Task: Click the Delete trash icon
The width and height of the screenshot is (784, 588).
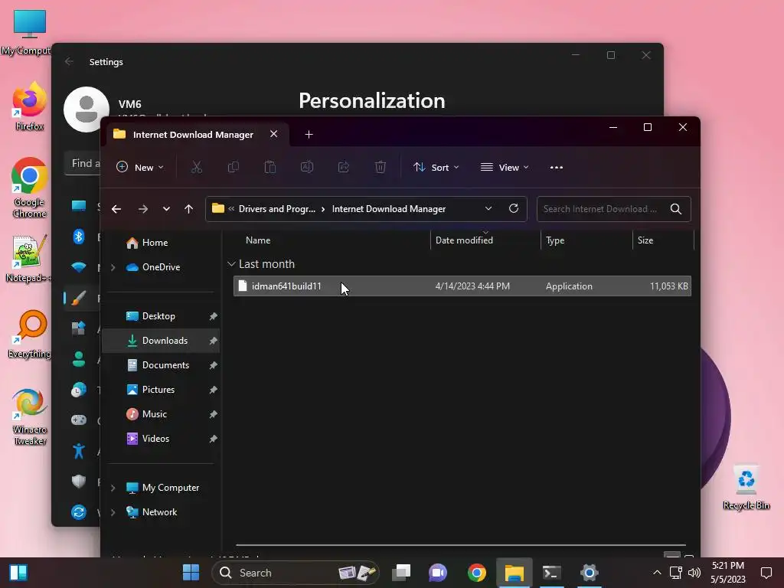Action: (x=381, y=168)
